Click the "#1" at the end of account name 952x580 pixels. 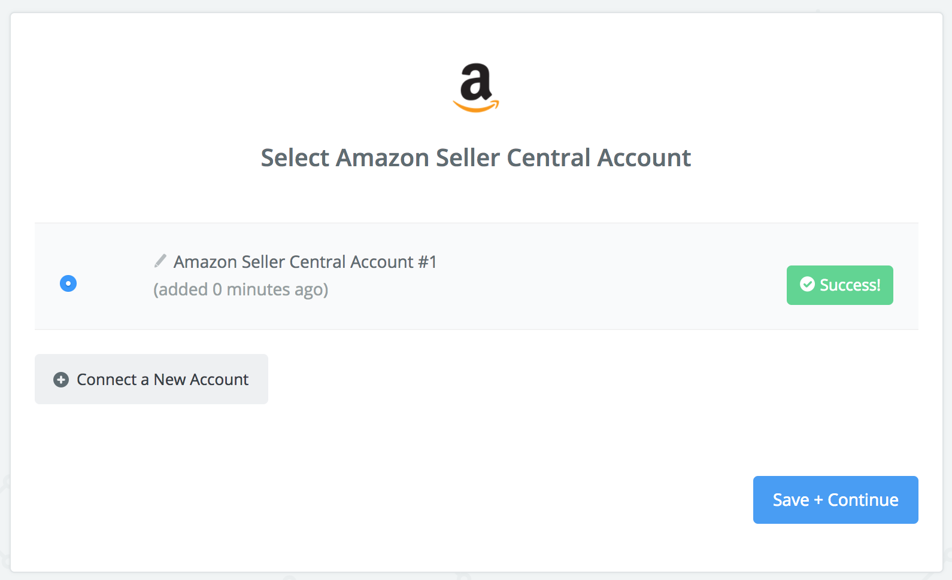click(428, 262)
